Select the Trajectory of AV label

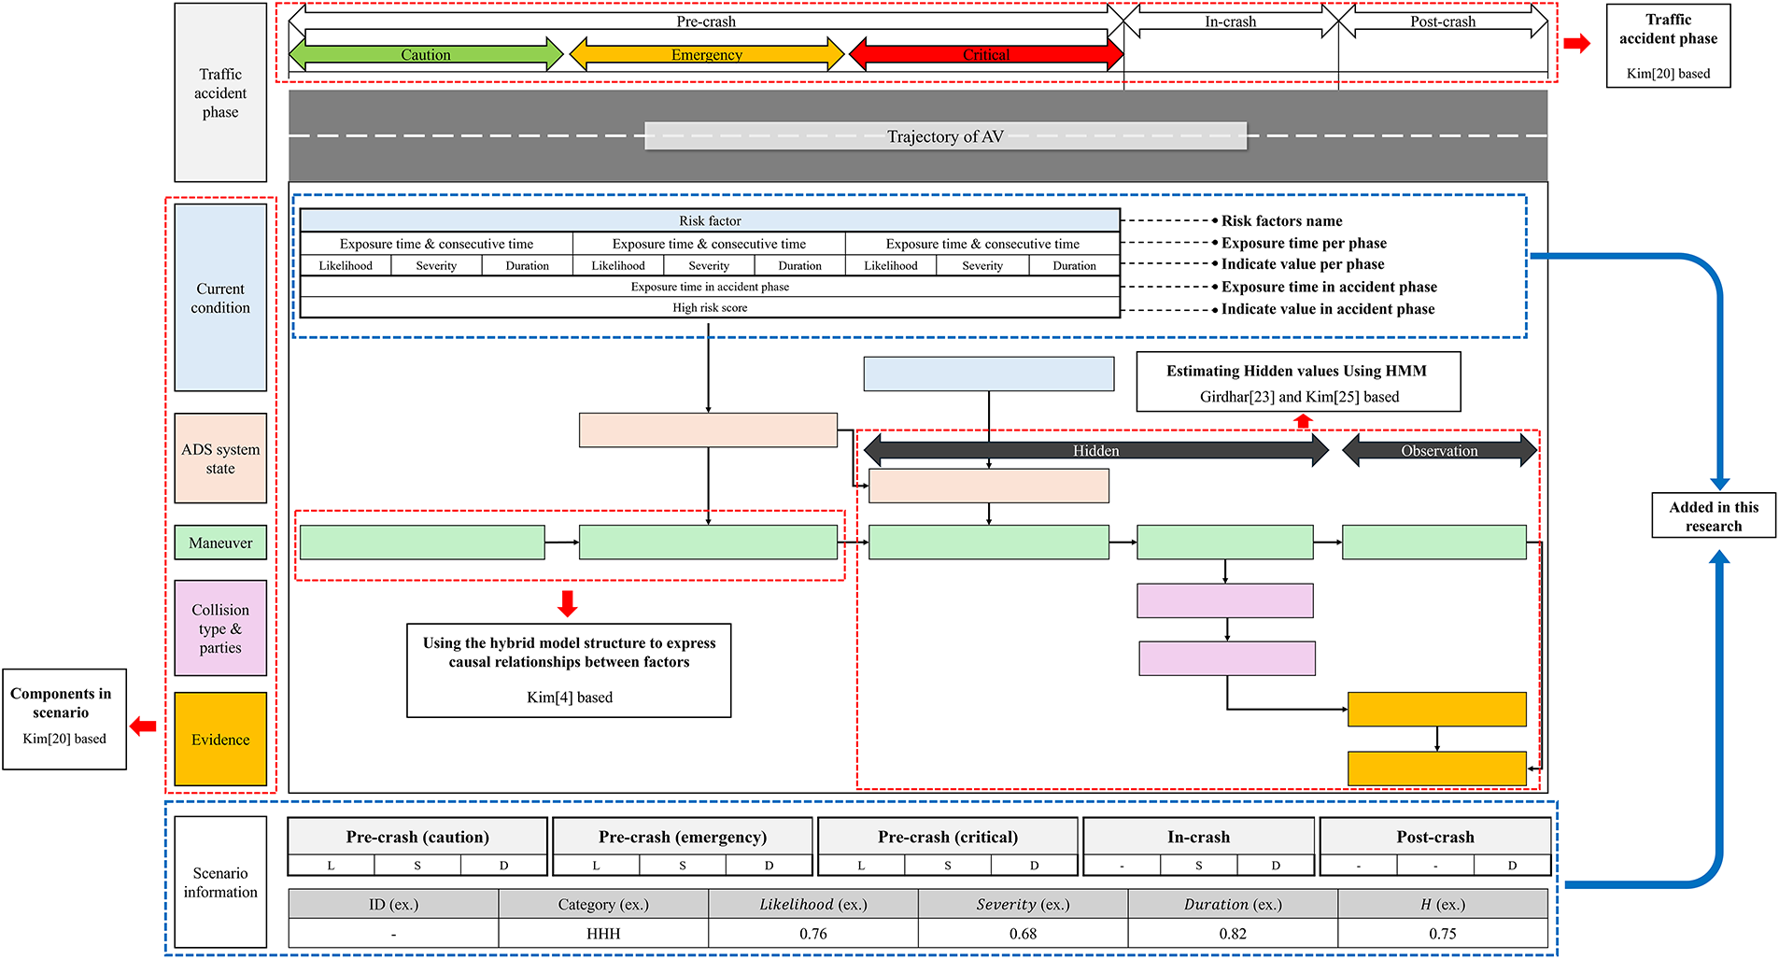click(945, 136)
